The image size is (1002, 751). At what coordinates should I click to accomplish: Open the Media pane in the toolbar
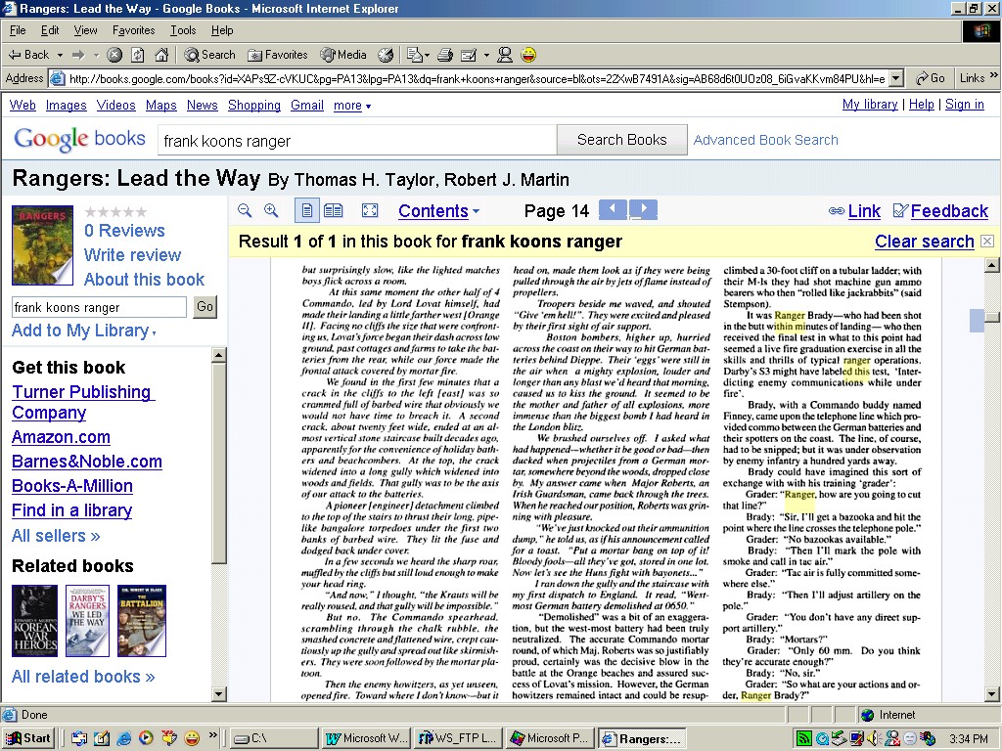343,55
